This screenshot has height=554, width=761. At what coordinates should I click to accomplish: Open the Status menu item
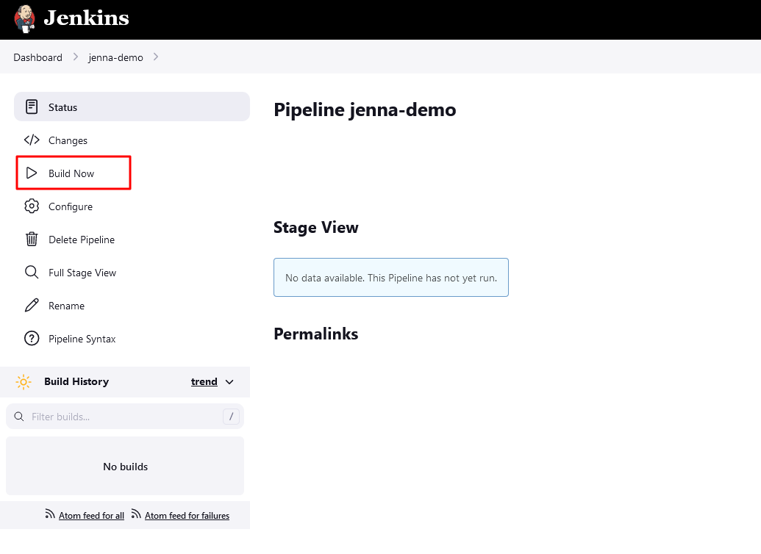(132, 107)
